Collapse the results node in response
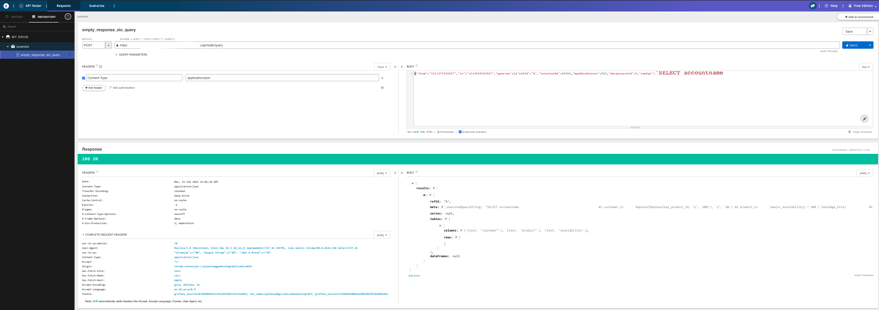The width and height of the screenshot is (879, 310). point(434,188)
